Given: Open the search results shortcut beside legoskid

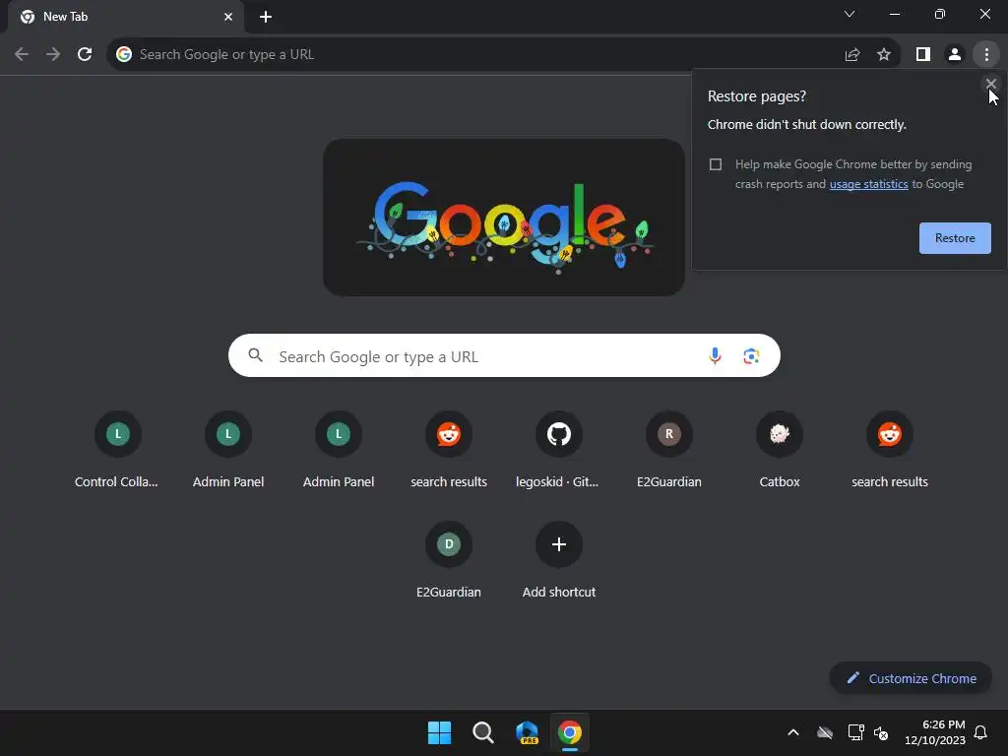Looking at the screenshot, I should coord(449,450).
